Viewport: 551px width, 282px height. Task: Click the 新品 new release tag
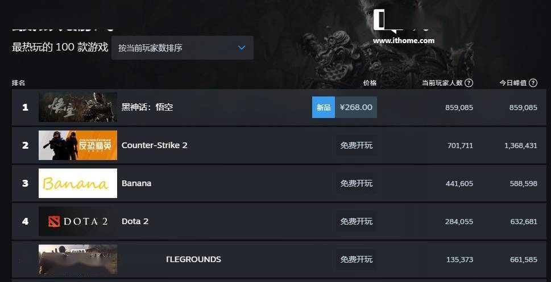[324, 107]
